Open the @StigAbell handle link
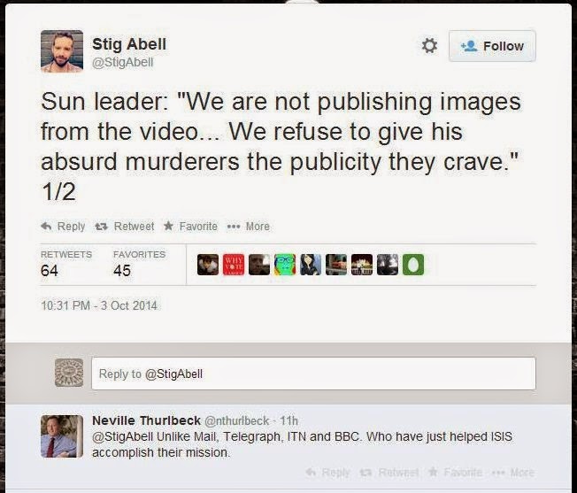Viewport: 577px width, 493px height. coord(122,63)
